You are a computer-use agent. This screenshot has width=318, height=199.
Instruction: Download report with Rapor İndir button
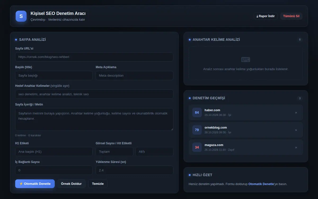pyautogui.click(x=266, y=16)
